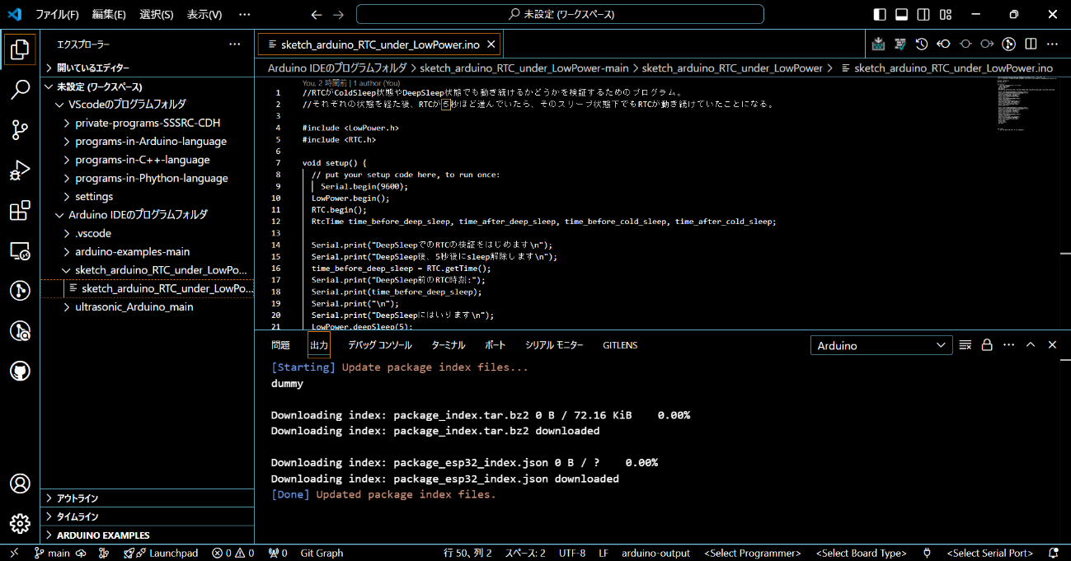Expand the 開いているエディター section
The height and width of the screenshot is (561, 1071).
coord(148,68)
